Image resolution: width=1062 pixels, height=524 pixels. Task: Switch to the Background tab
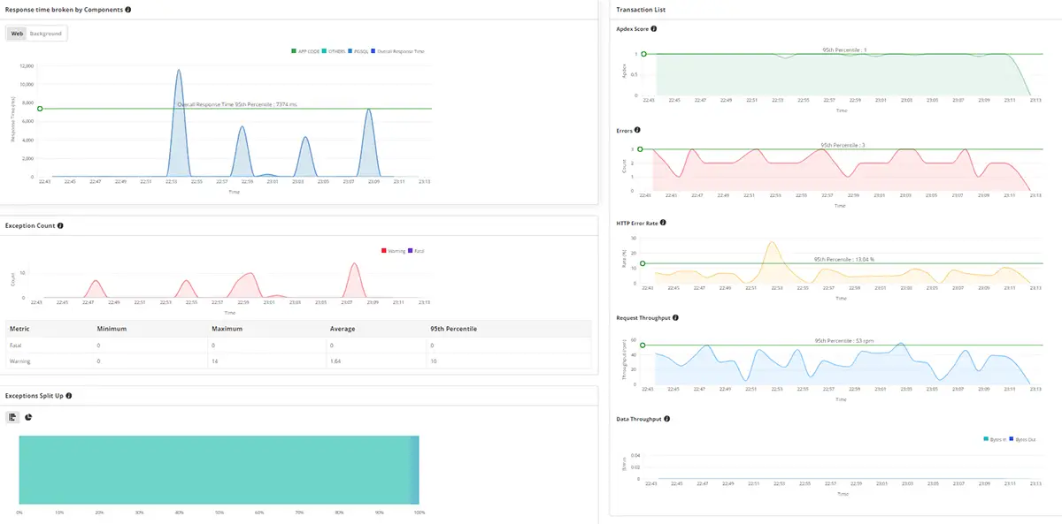click(x=46, y=32)
